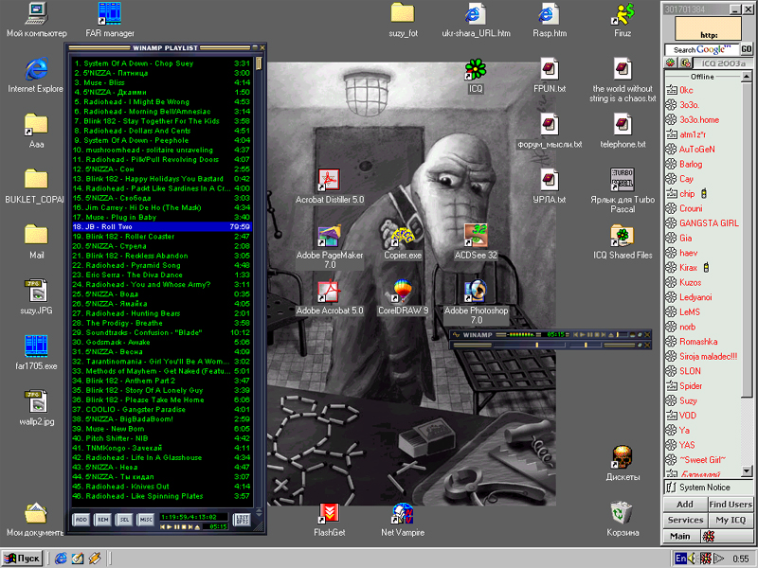Open System Notice in ICQ
The height and width of the screenshot is (568, 758).
[x=708, y=488]
